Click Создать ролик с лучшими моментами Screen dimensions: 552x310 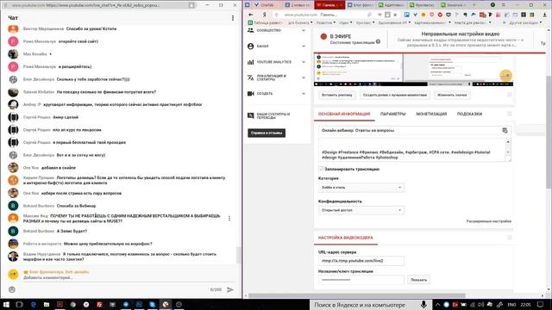[x=395, y=95]
